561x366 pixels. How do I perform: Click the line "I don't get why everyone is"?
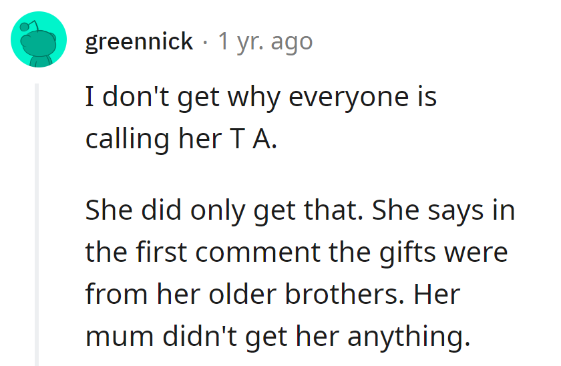pos(260,98)
